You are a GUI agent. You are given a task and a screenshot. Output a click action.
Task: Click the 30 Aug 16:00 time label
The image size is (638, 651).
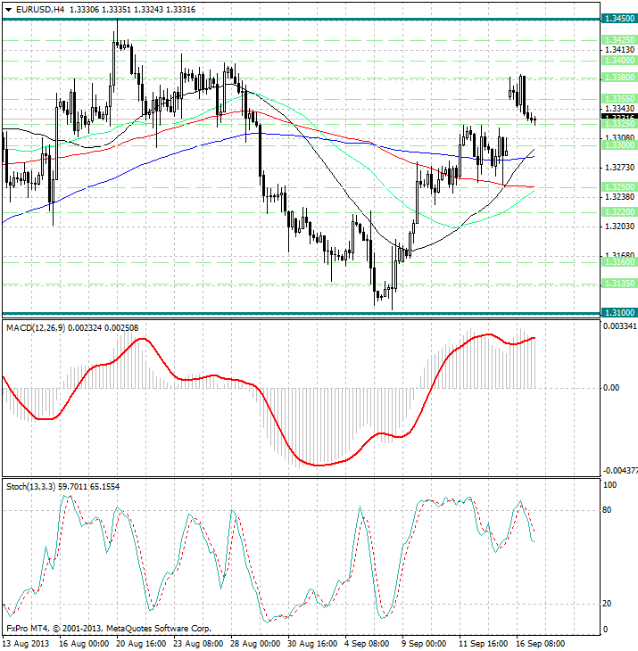(312, 644)
